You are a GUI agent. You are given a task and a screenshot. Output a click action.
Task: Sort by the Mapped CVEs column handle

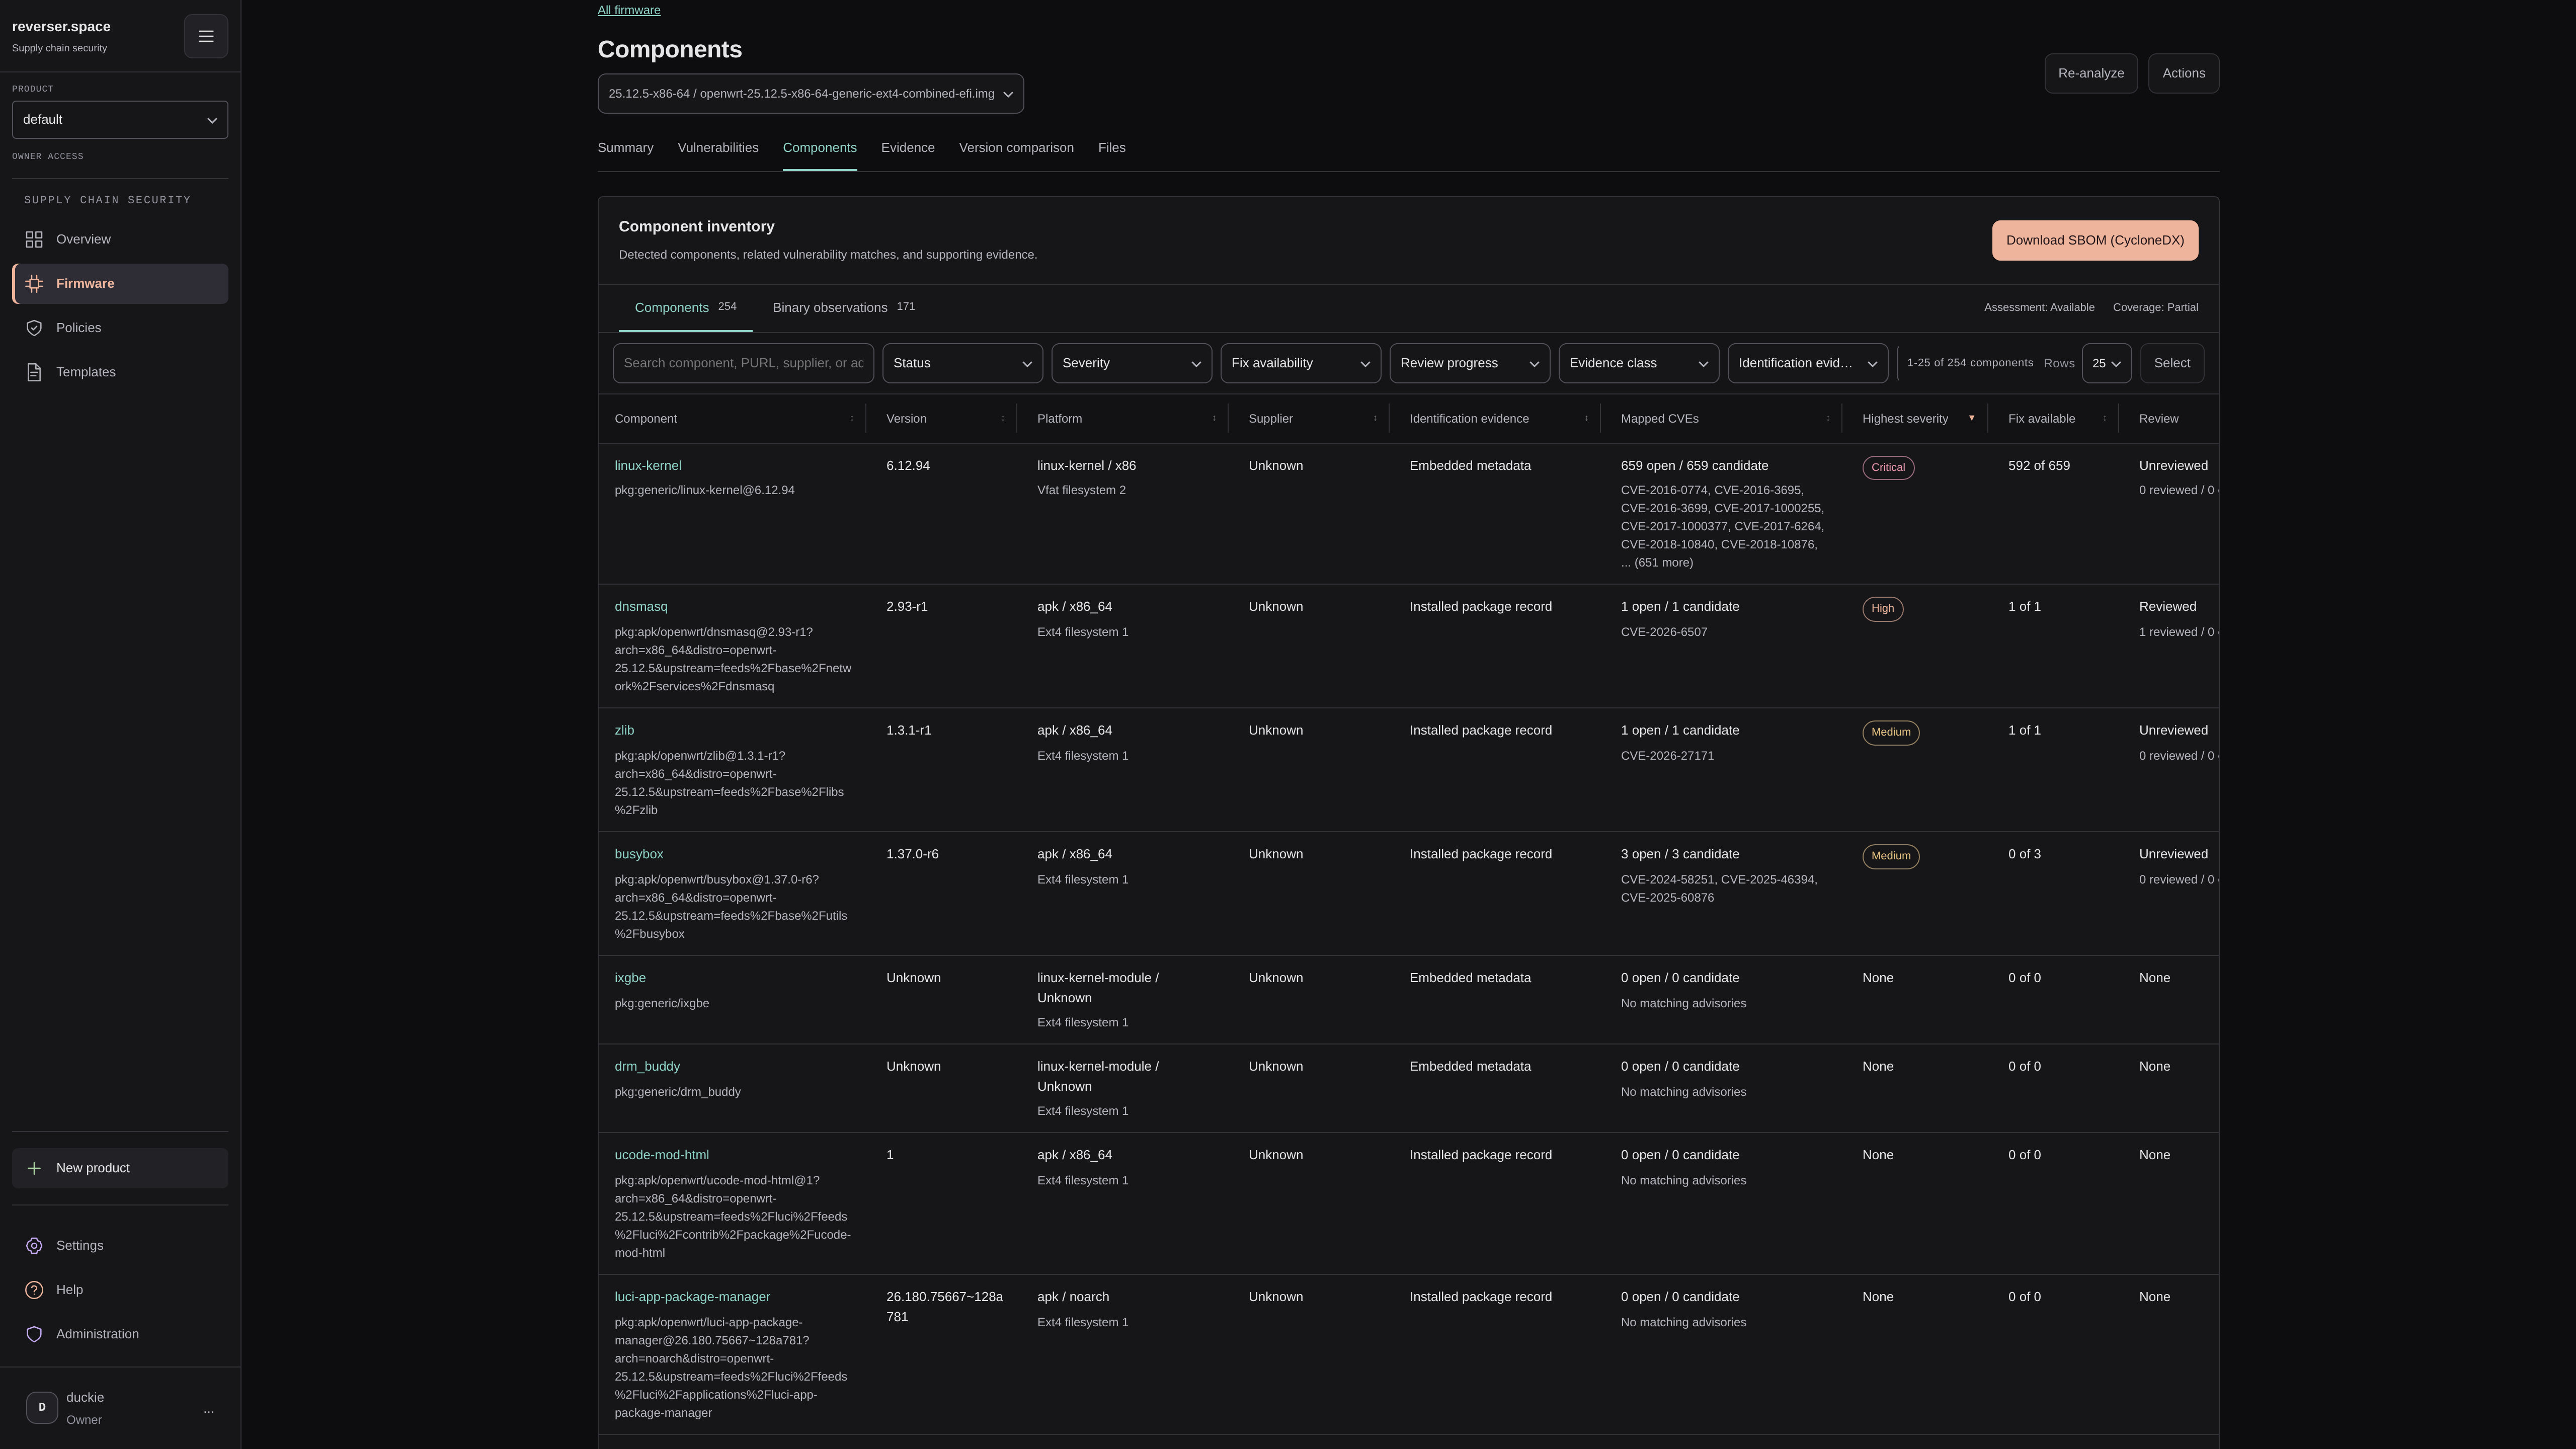pyautogui.click(x=1828, y=419)
